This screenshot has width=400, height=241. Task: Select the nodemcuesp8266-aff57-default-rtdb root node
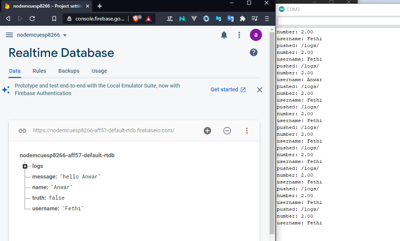[x=67, y=155]
